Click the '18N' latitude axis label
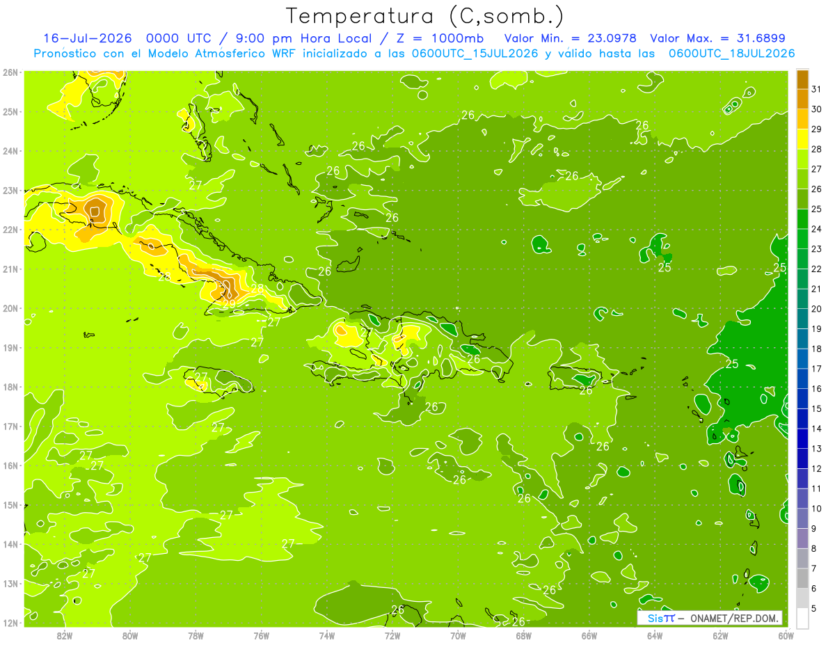This screenshot has height=645, width=835. [x=10, y=387]
